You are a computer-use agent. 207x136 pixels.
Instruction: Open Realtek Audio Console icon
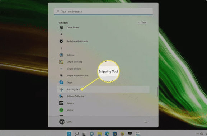(61, 41)
